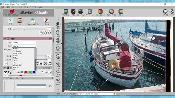The width and height of the screenshot is (175, 98).
Task: Click the reset icon in NegaFix panel
Action: (x=50, y=63)
